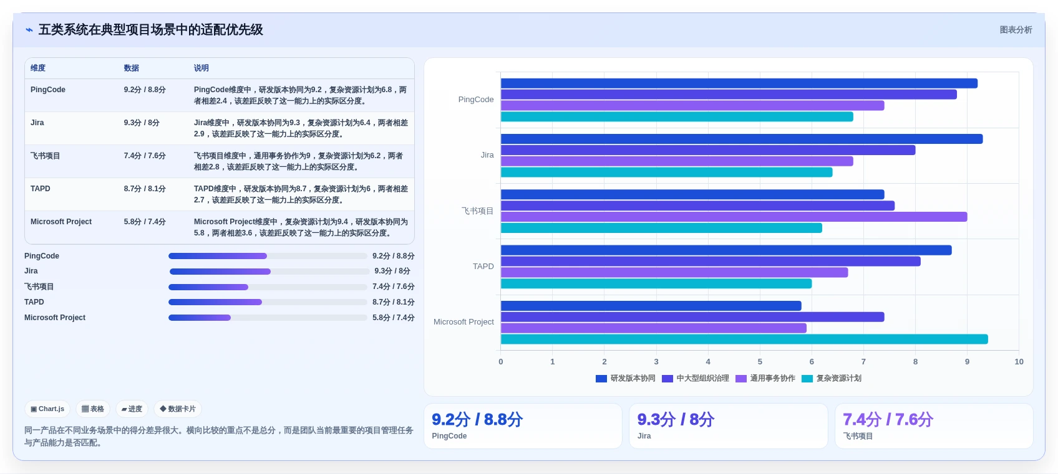The height and width of the screenshot is (474, 1058).
Task: Click Jira's 中大型组织治理 bar in chart
Action: (x=708, y=150)
